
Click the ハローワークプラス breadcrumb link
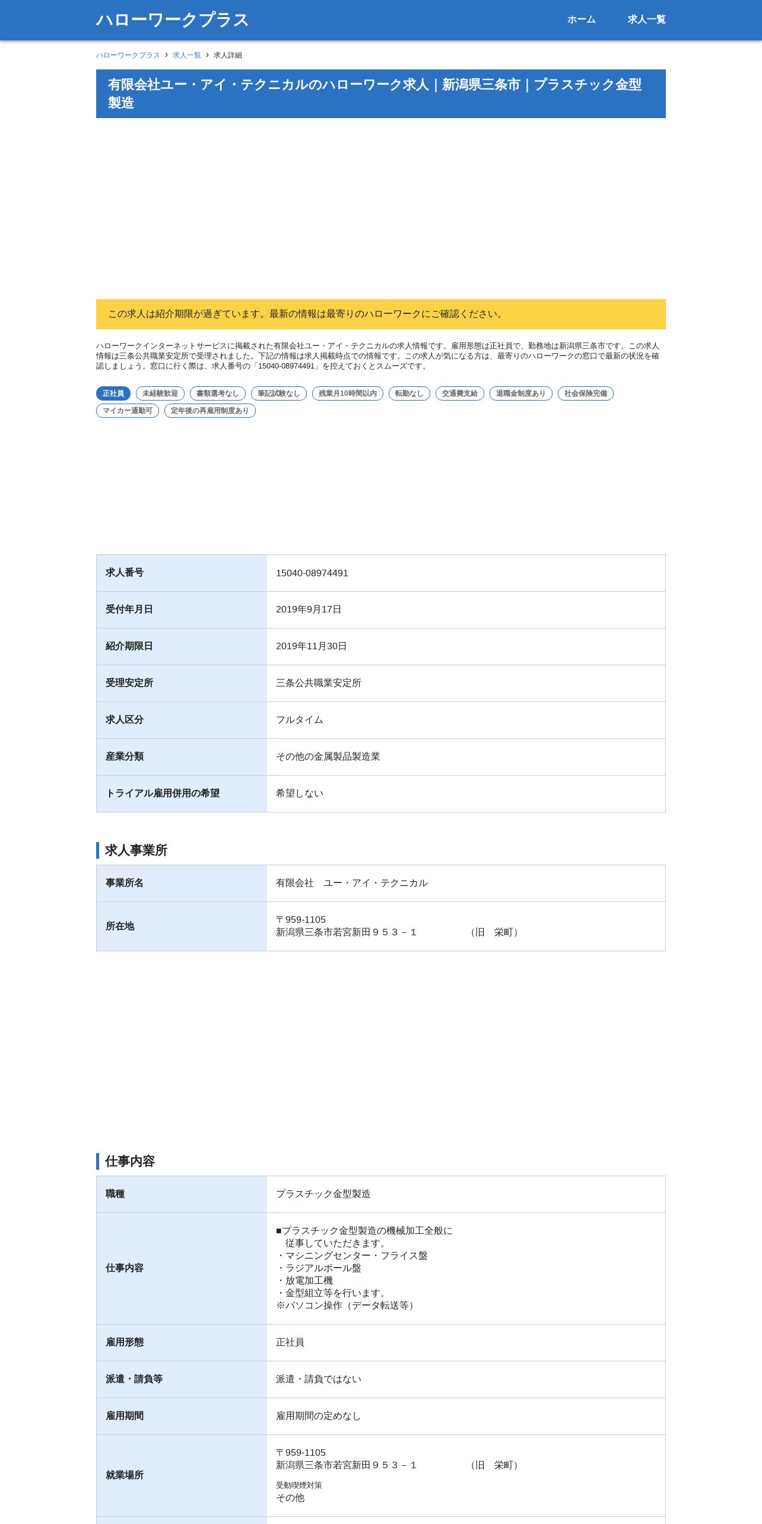(128, 55)
